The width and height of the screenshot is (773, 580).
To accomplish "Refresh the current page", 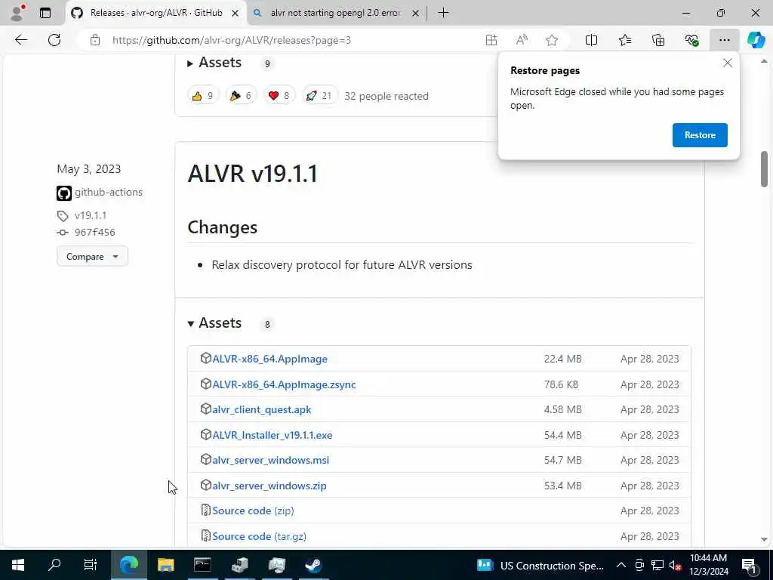I will point(54,40).
